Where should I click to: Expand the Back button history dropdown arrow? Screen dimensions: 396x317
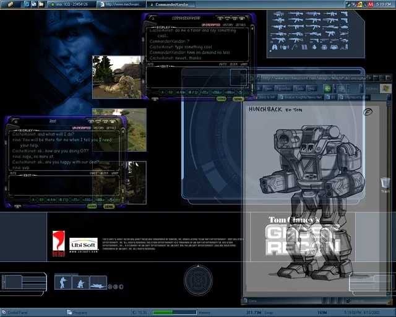[x=335, y=88]
